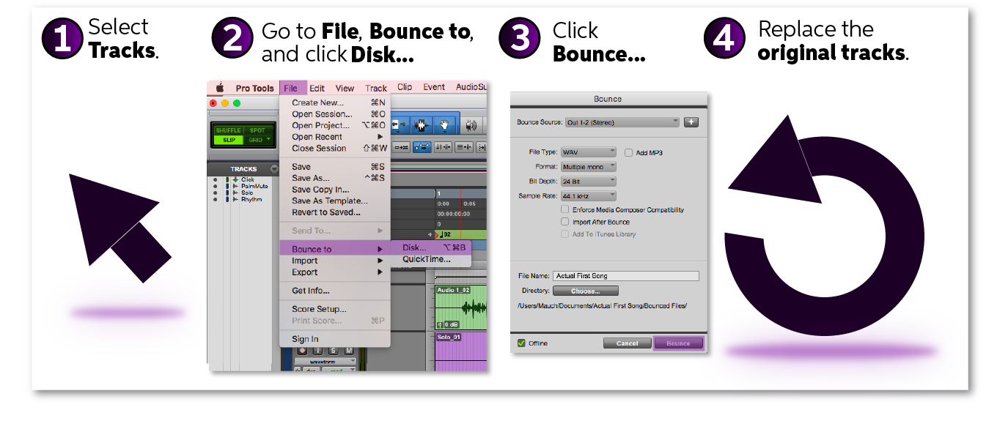
Task: Click the File Name input field
Action: tap(625, 276)
